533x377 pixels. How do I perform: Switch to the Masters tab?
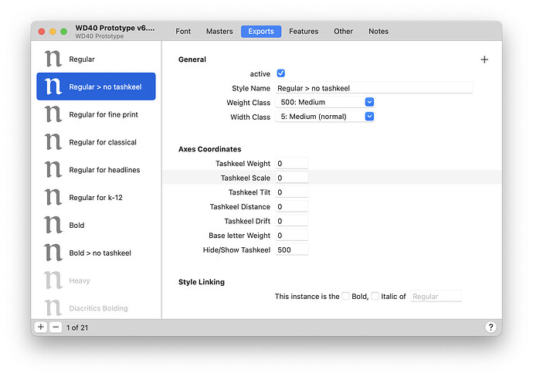(219, 32)
